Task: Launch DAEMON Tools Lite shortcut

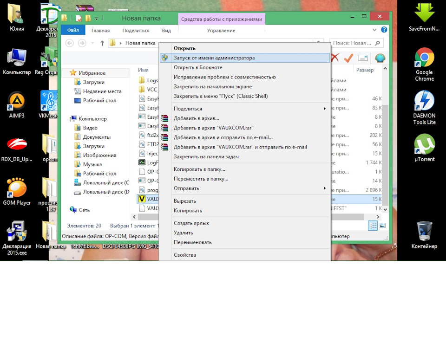Action: [x=424, y=108]
